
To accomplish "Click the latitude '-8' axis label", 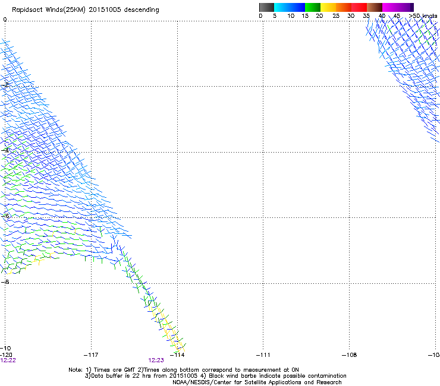I will pos(5,281).
